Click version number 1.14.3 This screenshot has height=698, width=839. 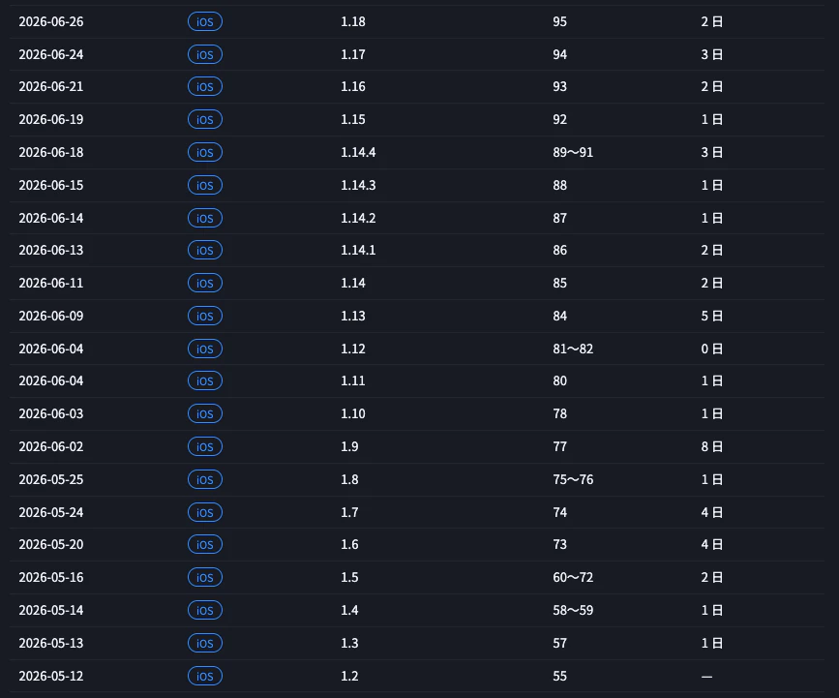(x=358, y=186)
